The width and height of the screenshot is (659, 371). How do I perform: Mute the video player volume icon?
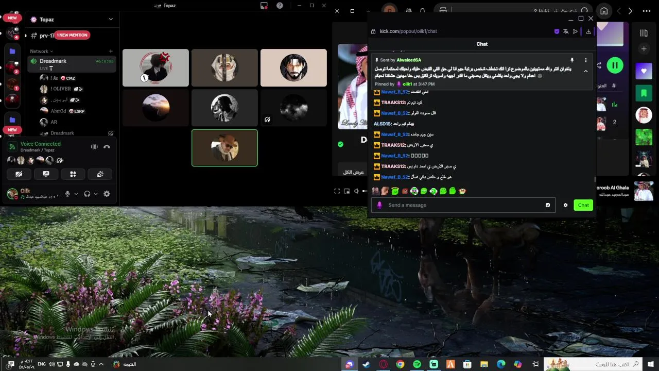[356, 191]
